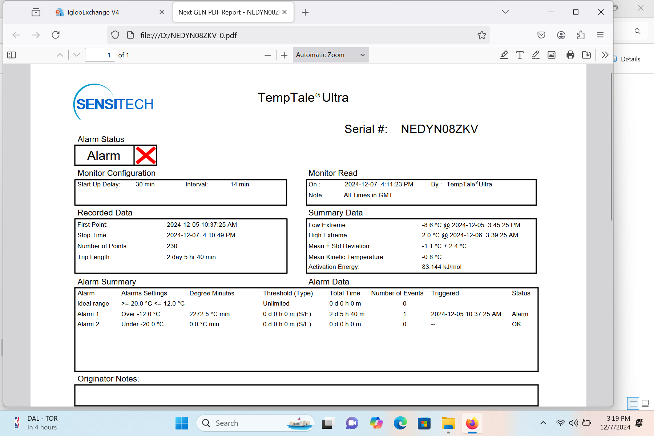
Task: Click the Degree Minutes 2272.5 °C min
Action: pos(209,314)
